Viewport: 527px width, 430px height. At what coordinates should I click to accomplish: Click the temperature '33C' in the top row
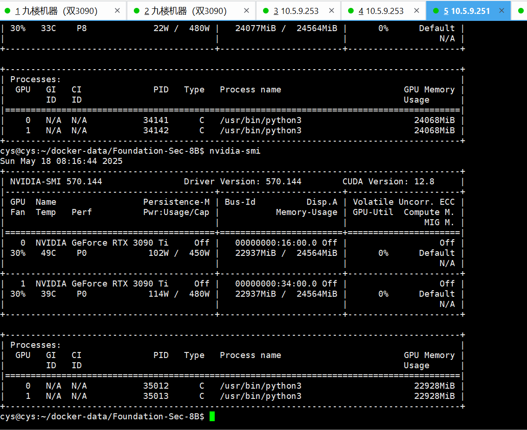coord(48,28)
